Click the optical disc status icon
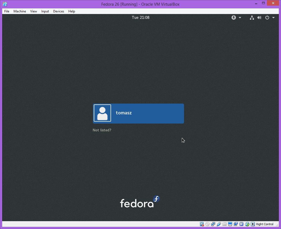Image resolution: width=281 pixels, height=229 pixels. (x=207, y=224)
